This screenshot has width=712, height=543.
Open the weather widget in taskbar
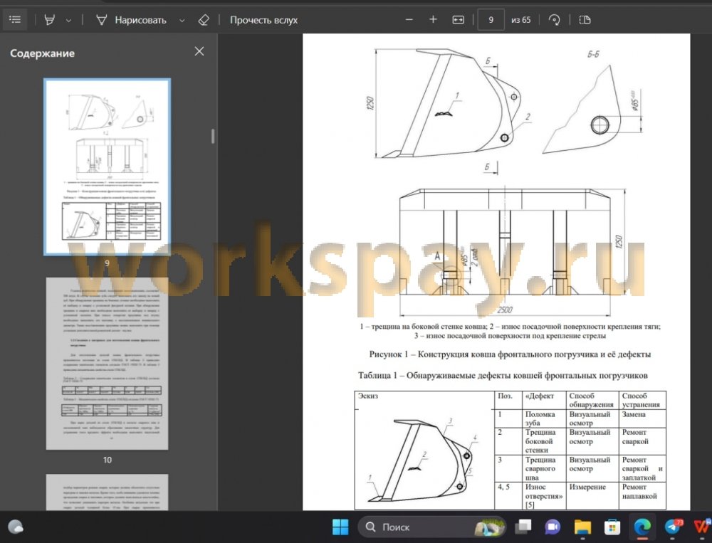click(16, 527)
